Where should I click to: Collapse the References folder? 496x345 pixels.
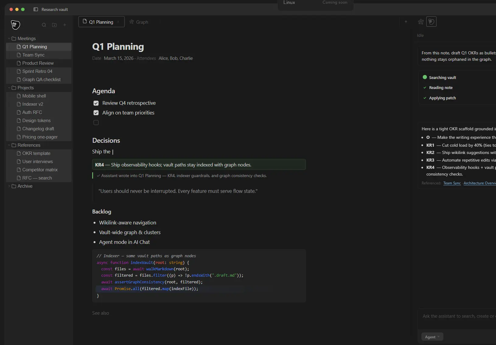[9, 145]
